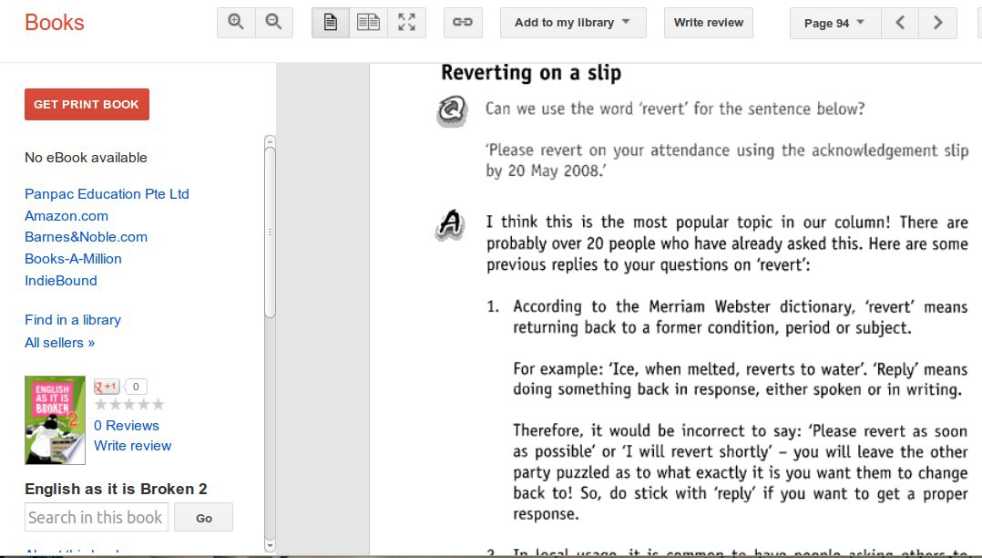Open the Add to my library dropdown

(x=573, y=23)
